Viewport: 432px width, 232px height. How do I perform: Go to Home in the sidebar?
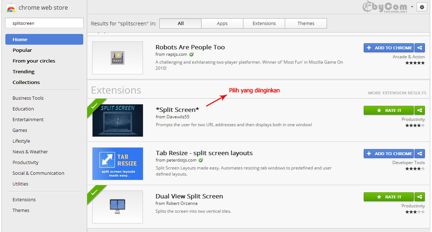[44, 39]
